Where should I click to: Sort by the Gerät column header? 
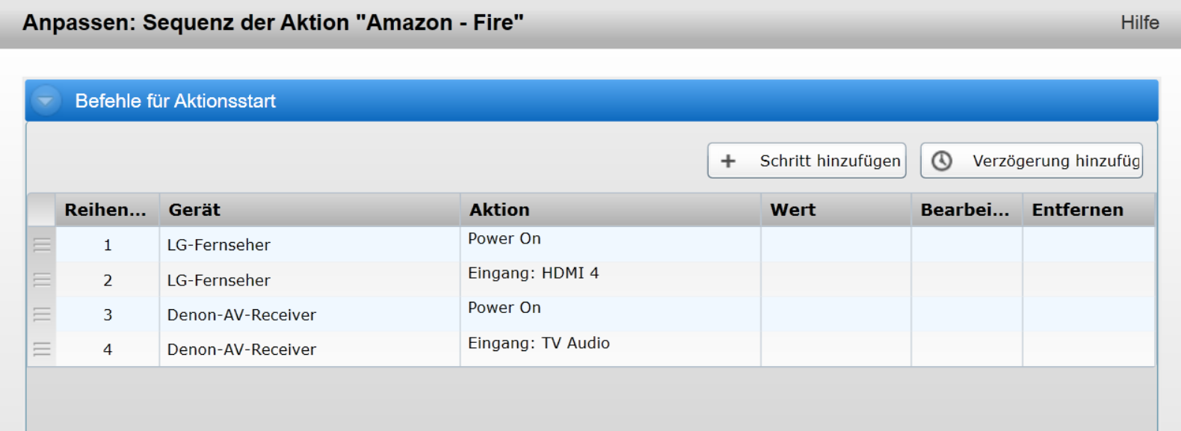tap(194, 210)
